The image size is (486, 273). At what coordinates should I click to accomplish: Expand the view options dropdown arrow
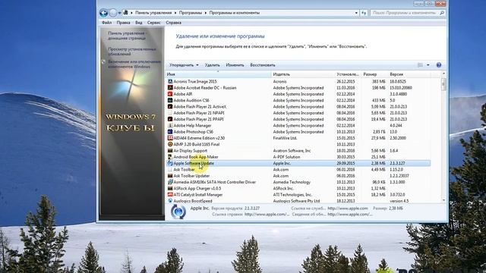[x=428, y=65]
